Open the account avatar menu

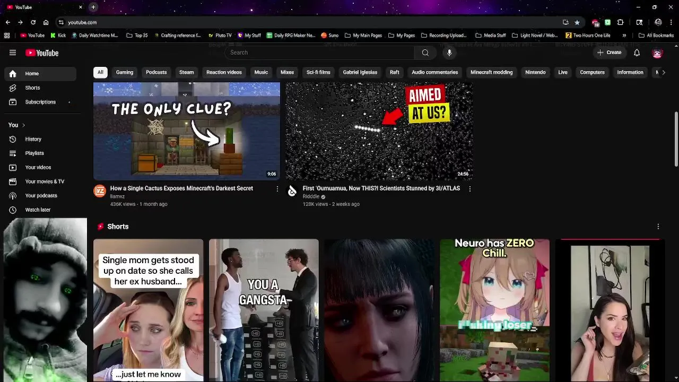tap(657, 53)
